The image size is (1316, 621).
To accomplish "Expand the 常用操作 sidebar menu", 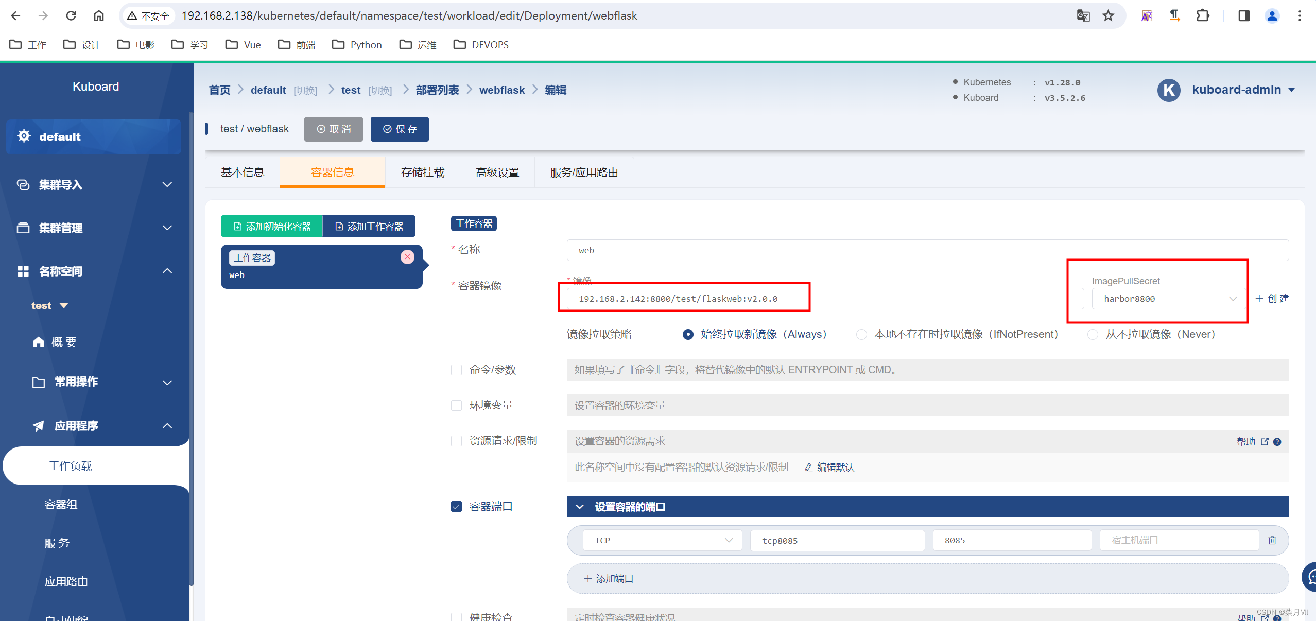I will tap(167, 382).
